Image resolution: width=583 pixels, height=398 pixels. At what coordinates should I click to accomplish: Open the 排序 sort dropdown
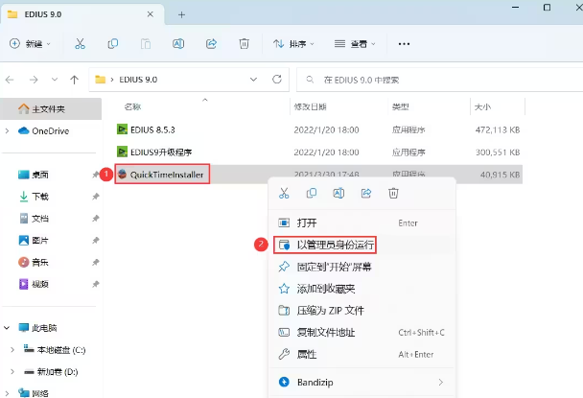pyautogui.click(x=293, y=44)
